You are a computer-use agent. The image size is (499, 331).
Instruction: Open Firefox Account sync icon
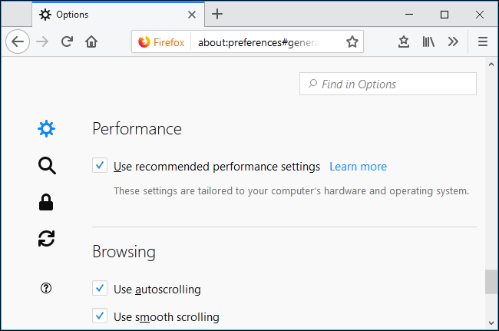pos(47,239)
